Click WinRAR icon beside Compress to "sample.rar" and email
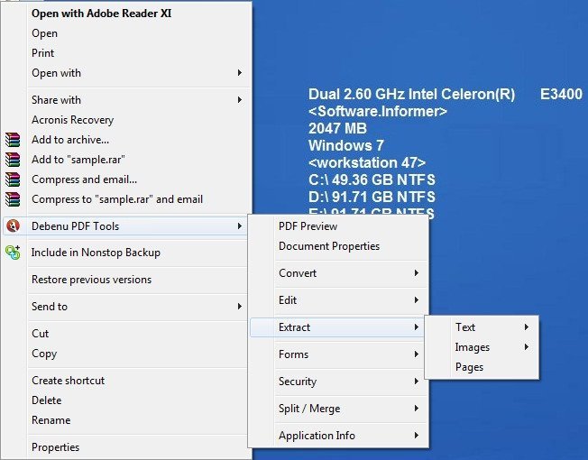588x460 pixels. [13, 199]
